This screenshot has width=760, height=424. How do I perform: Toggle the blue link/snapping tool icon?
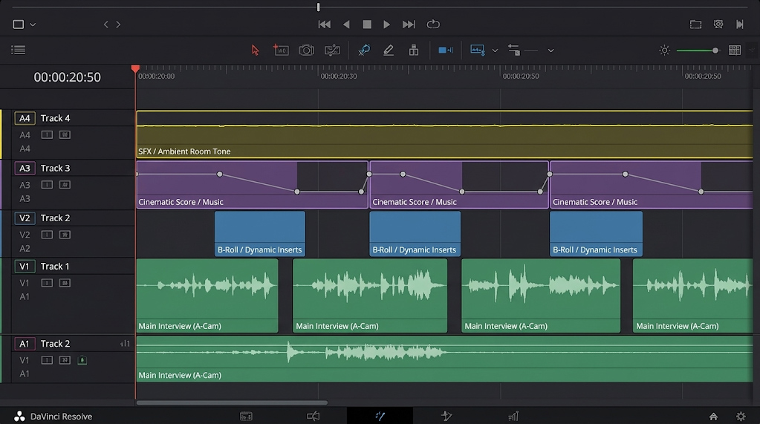tap(364, 50)
